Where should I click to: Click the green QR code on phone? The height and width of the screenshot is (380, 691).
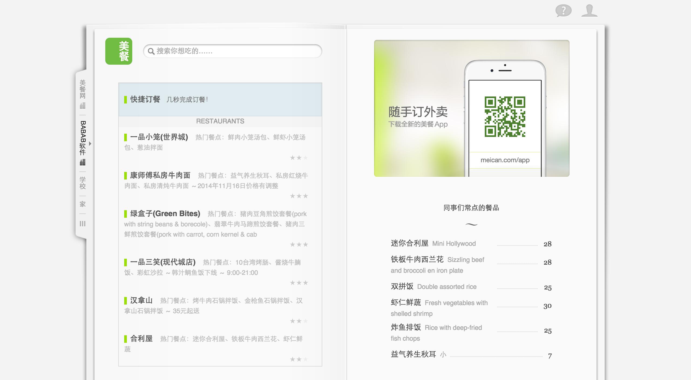pyautogui.click(x=505, y=116)
